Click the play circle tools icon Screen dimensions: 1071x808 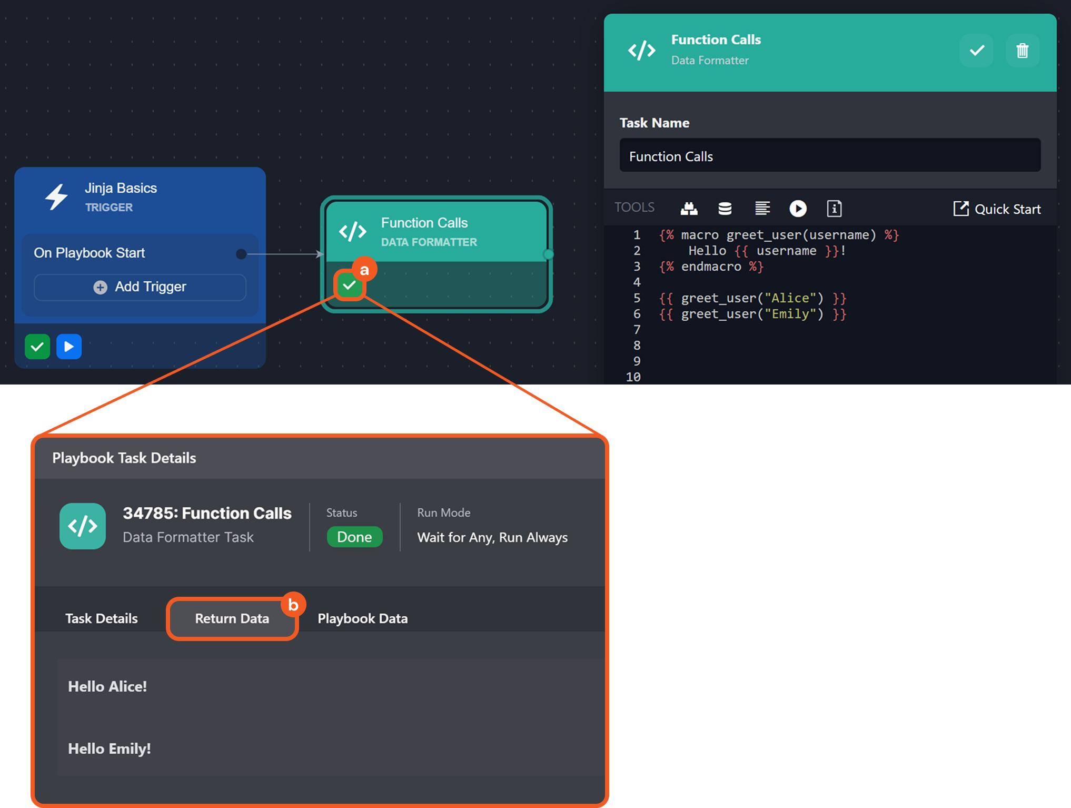point(798,209)
